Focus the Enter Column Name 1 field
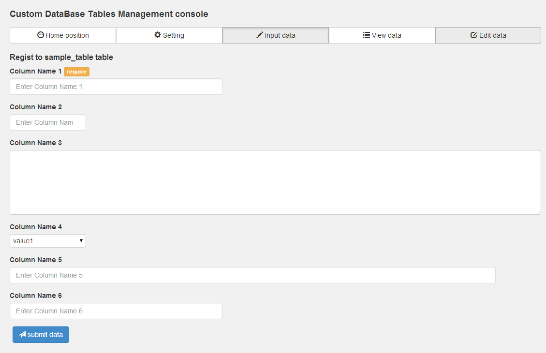 (116, 87)
